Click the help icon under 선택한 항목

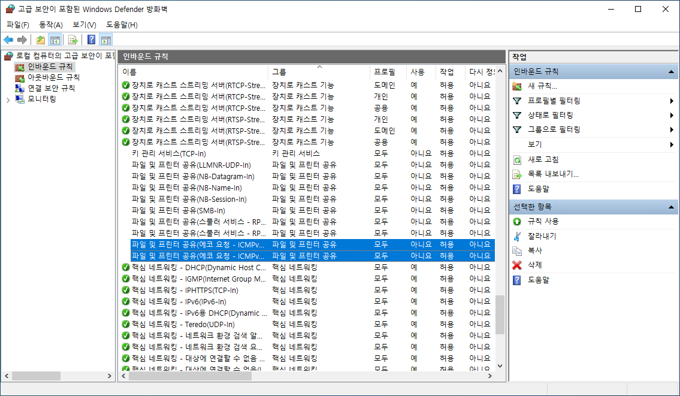click(517, 280)
